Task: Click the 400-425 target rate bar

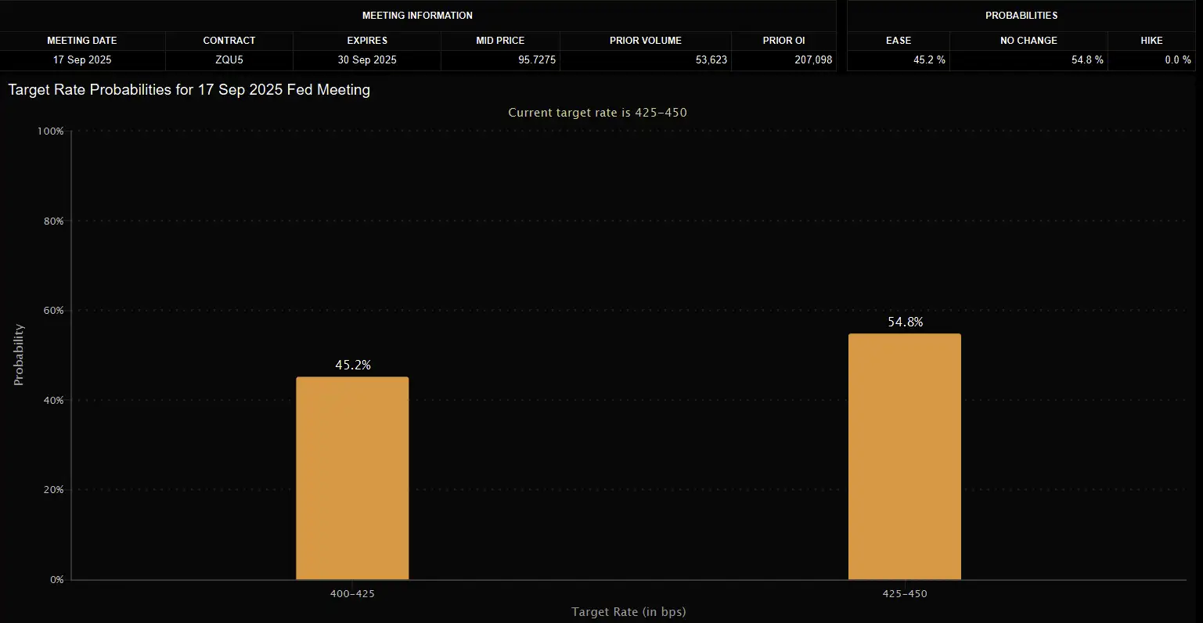Action: click(x=352, y=478)
